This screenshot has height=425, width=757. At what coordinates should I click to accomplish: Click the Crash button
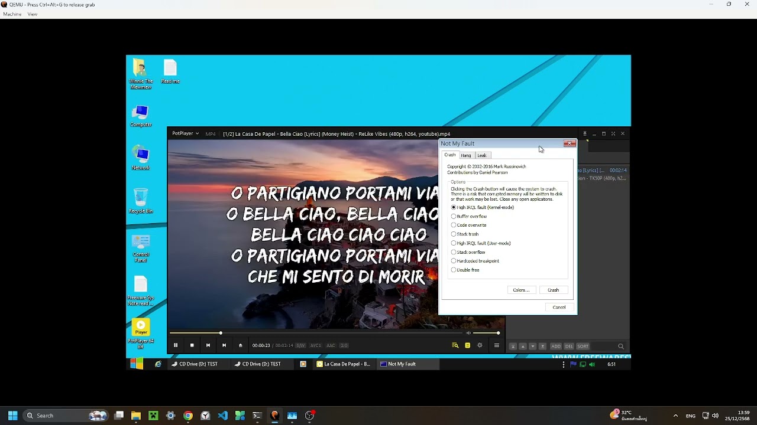[x=553, y=290]
